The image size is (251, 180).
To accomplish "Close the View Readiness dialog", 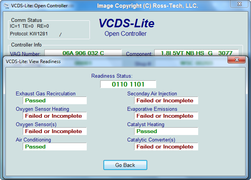I will 237,60.
